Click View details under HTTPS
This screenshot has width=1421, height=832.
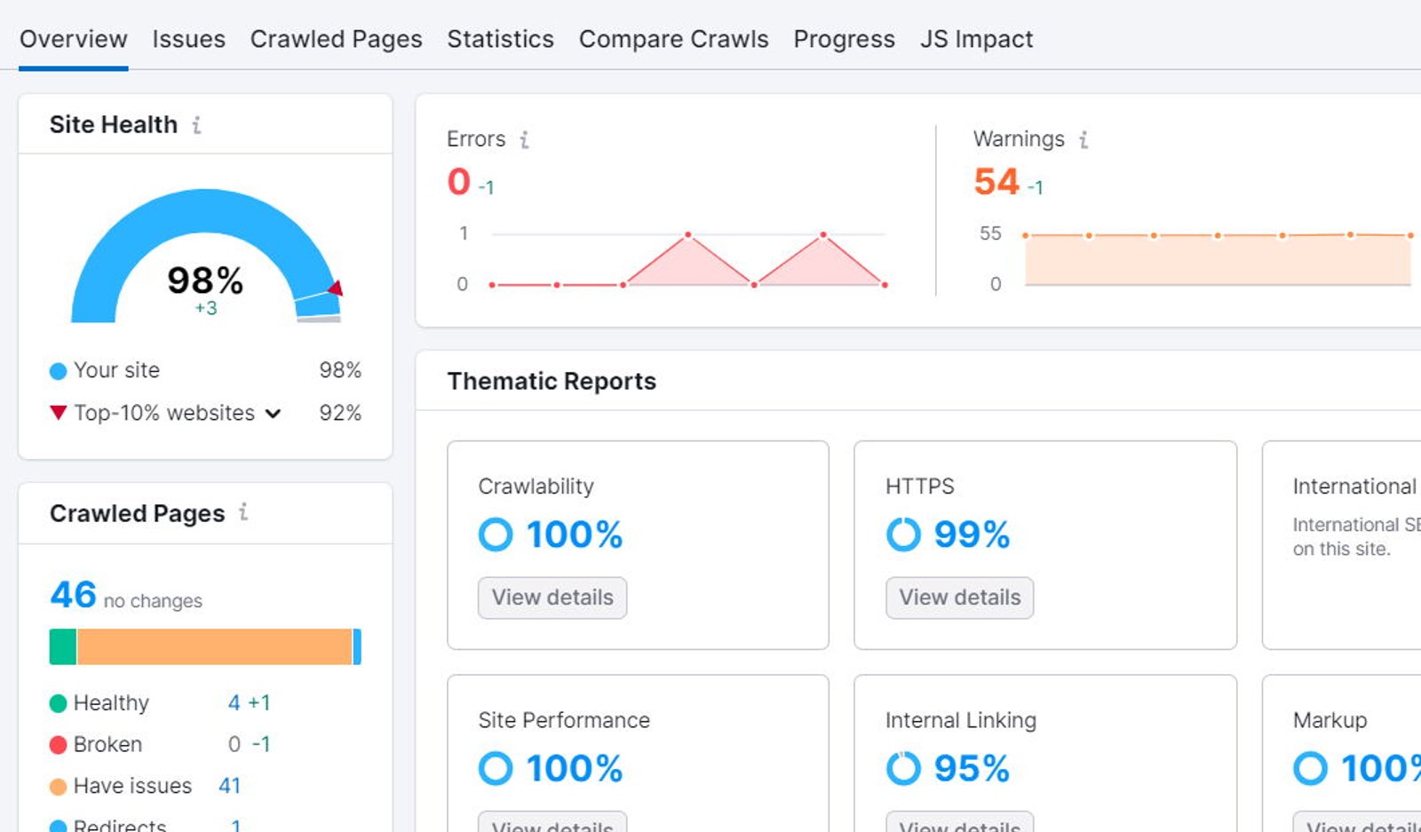(959, 598)
